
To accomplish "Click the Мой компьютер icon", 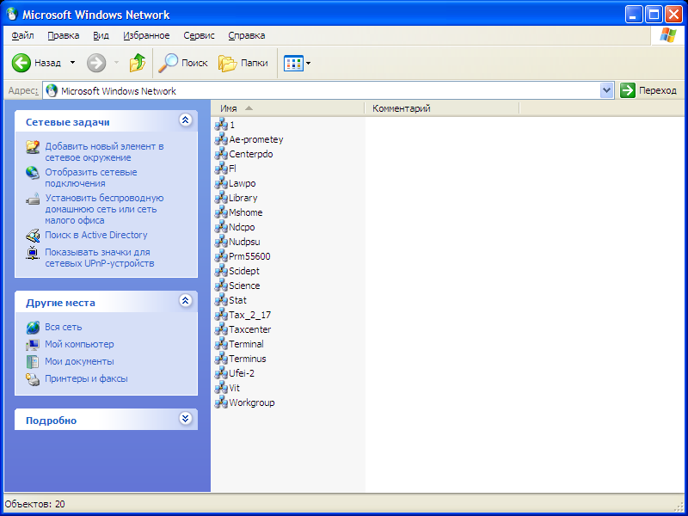I will pos(33,345).
